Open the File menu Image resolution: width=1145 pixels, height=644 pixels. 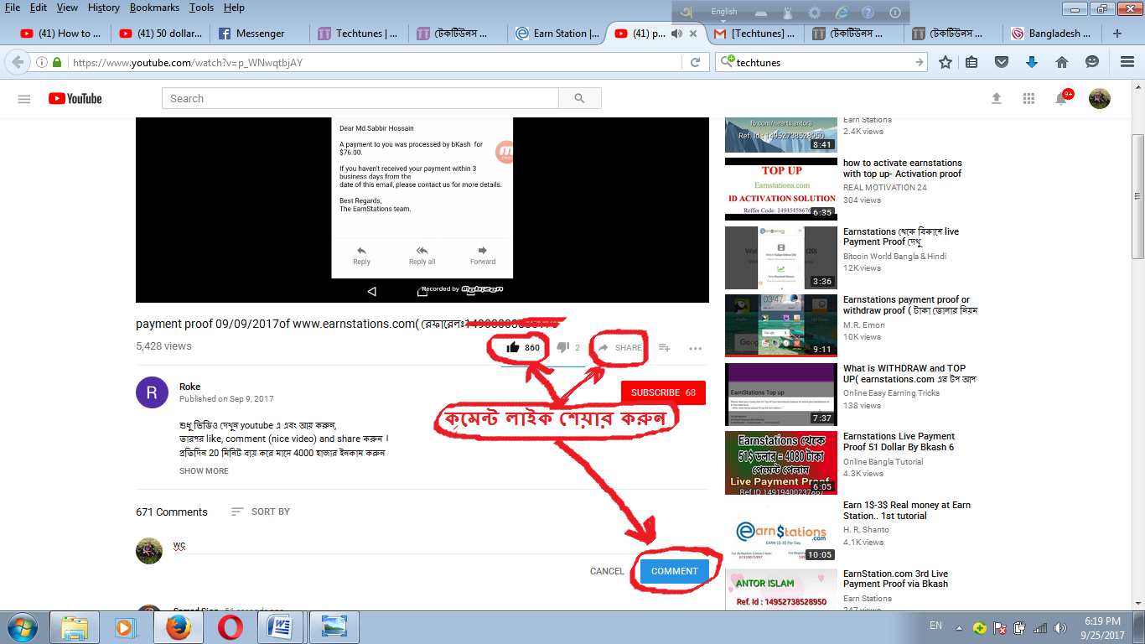pyautogui.click(x=13, y=8)
